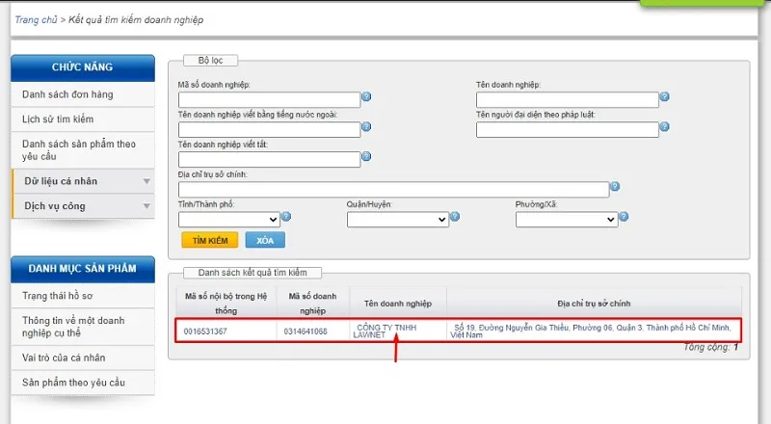
Task: Click the TÌM KIẾM search button
Action: pyautogui.click(x=210, y=241)
